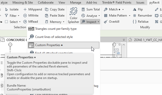The width and height of the screenshot is (162, 95).
Task: Run the Overkill tool
Action: [112, 22]
